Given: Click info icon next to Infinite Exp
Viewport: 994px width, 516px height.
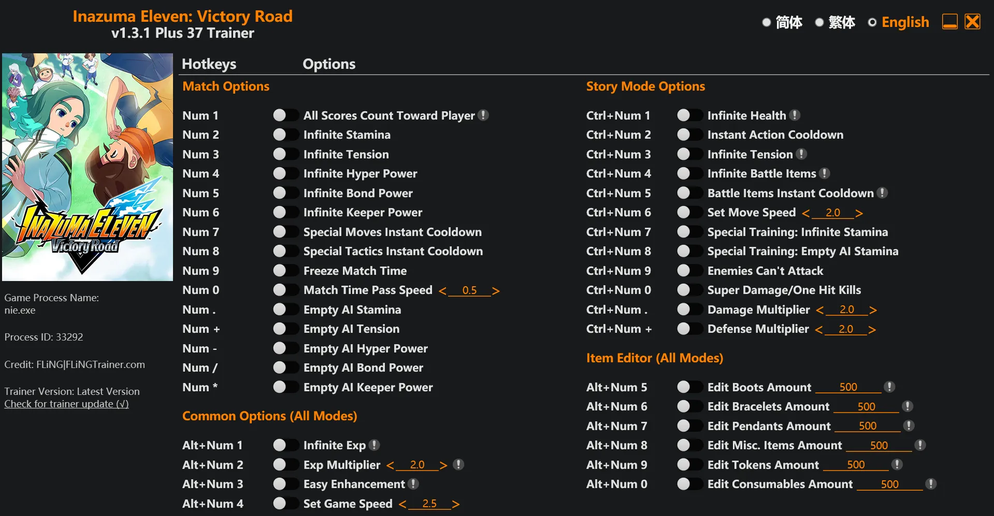Looking at the screenshot, I should 374,445.
